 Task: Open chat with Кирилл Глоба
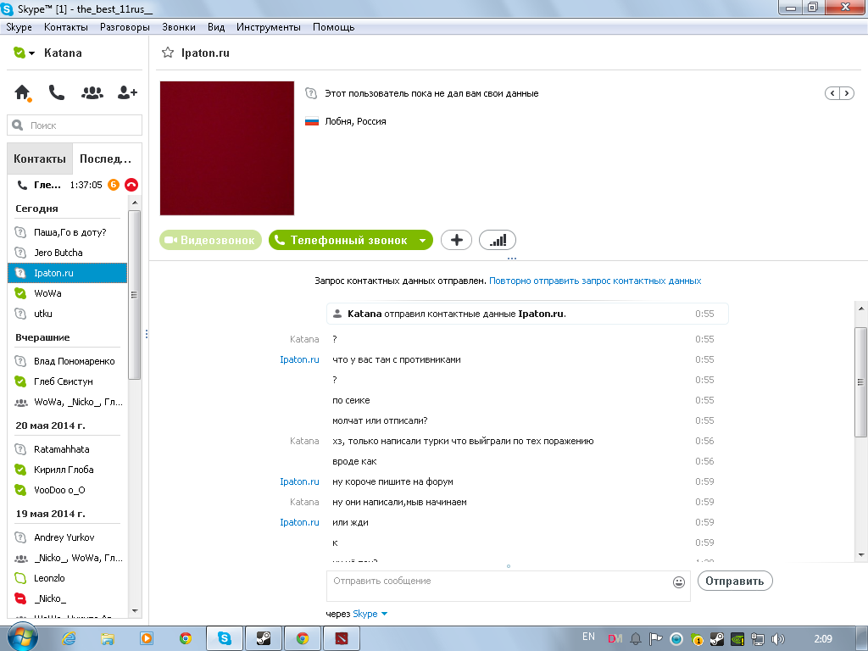coord(67,470)
